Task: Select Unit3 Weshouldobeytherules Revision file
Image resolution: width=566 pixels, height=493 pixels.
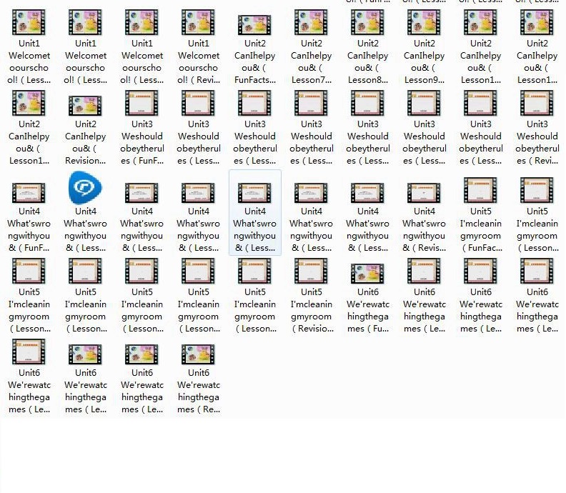Action: (x=537, y=105)
